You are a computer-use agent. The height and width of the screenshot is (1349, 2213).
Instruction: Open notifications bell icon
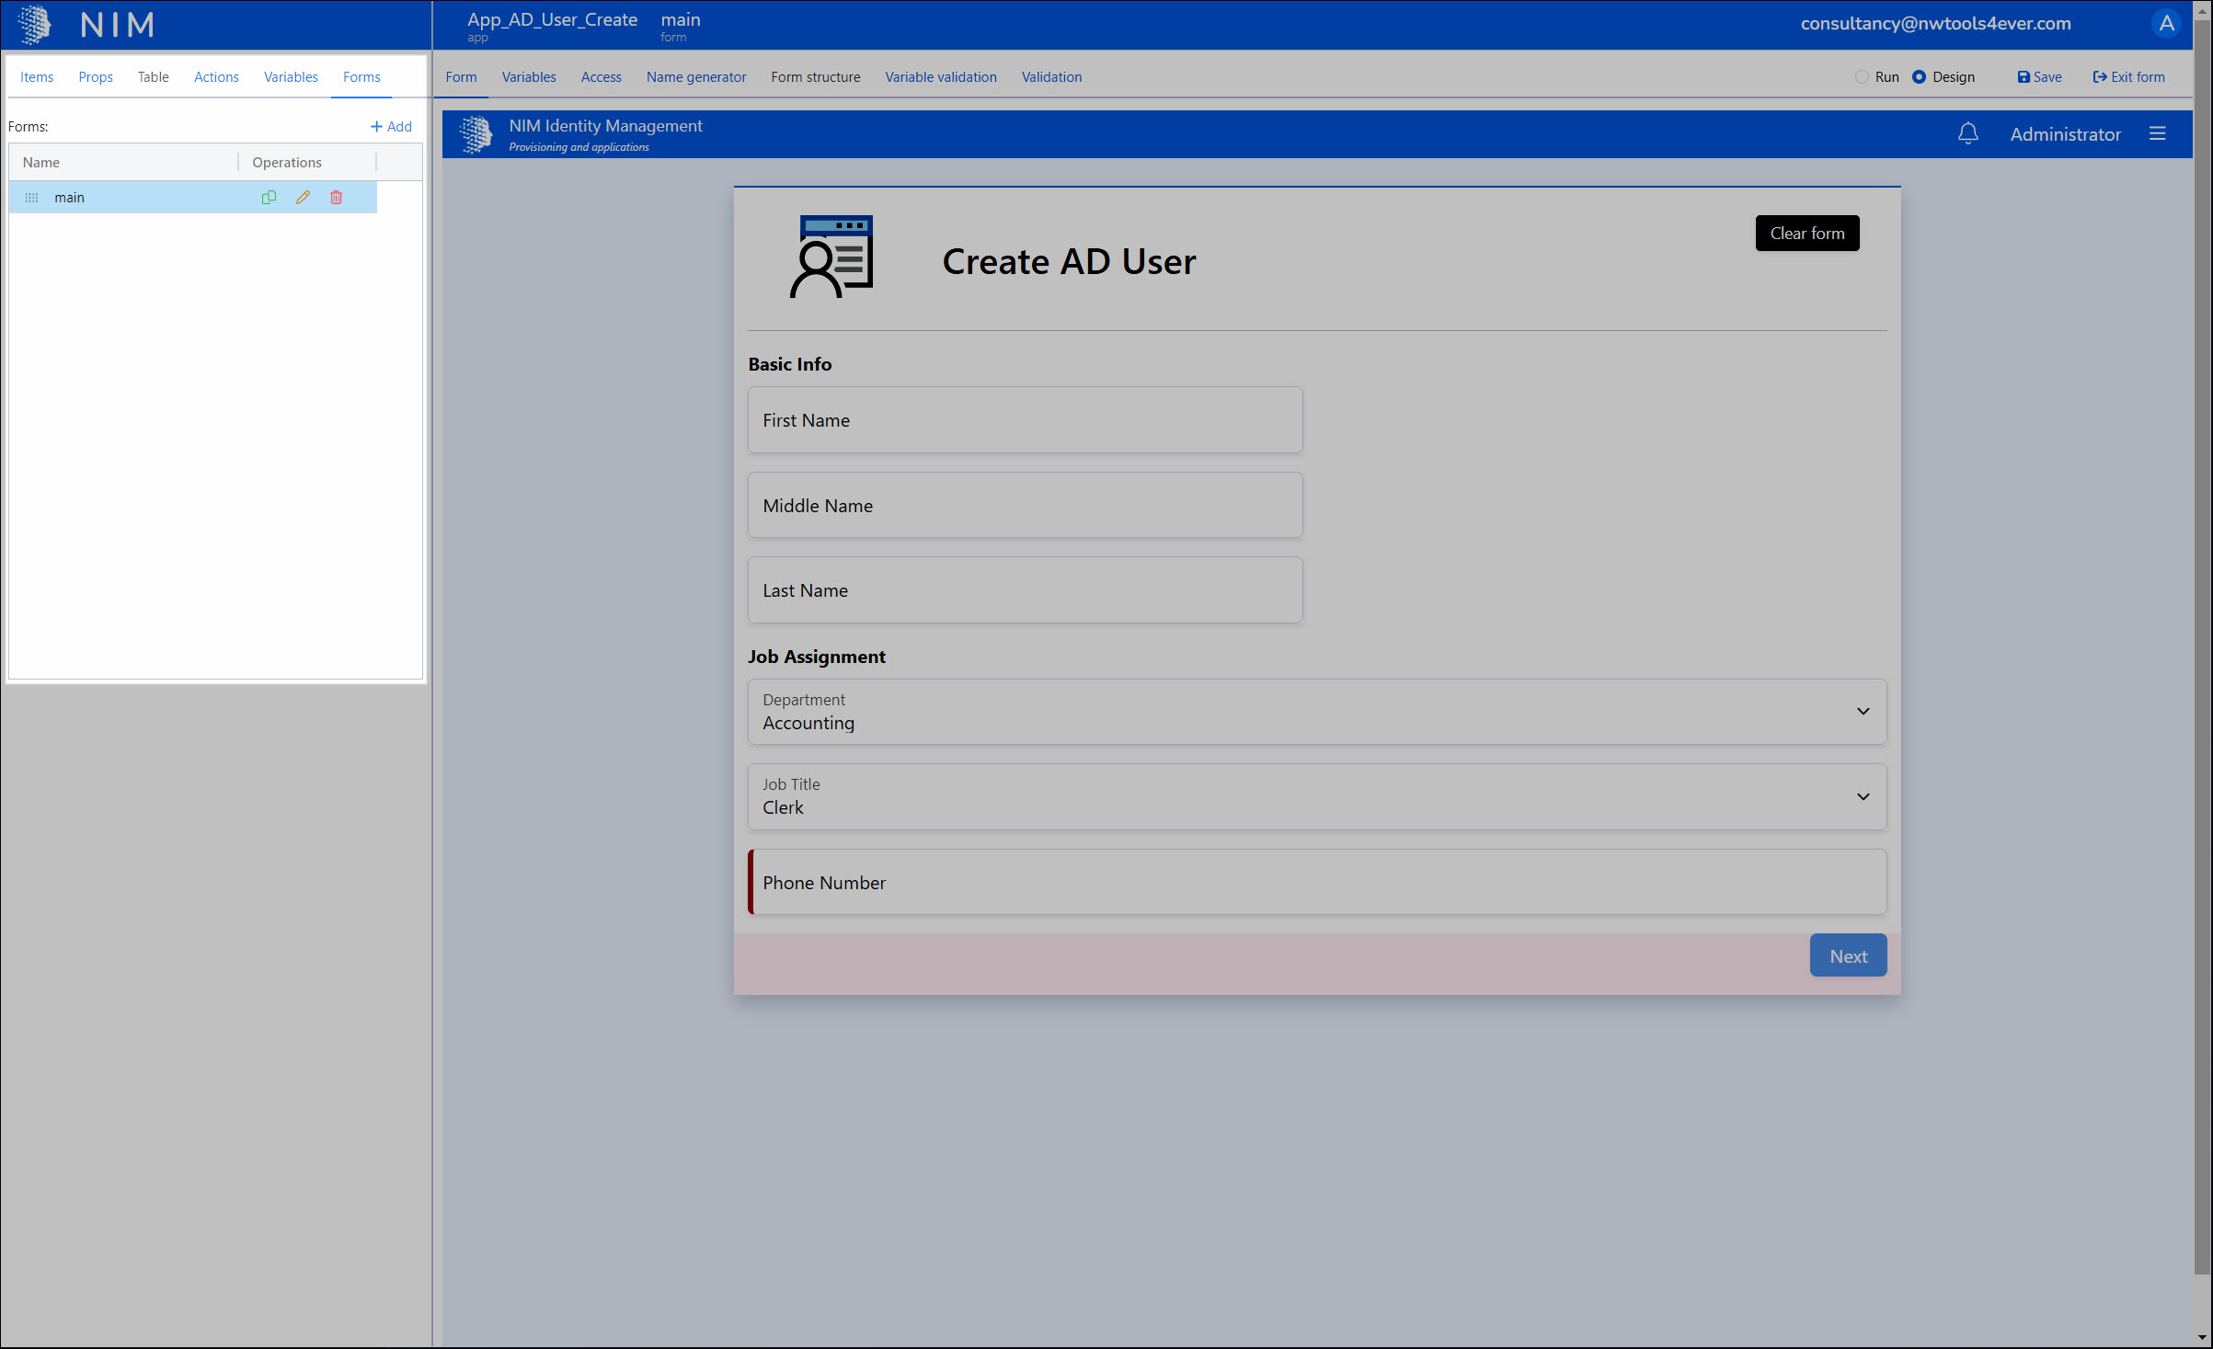coord(1967,134)
